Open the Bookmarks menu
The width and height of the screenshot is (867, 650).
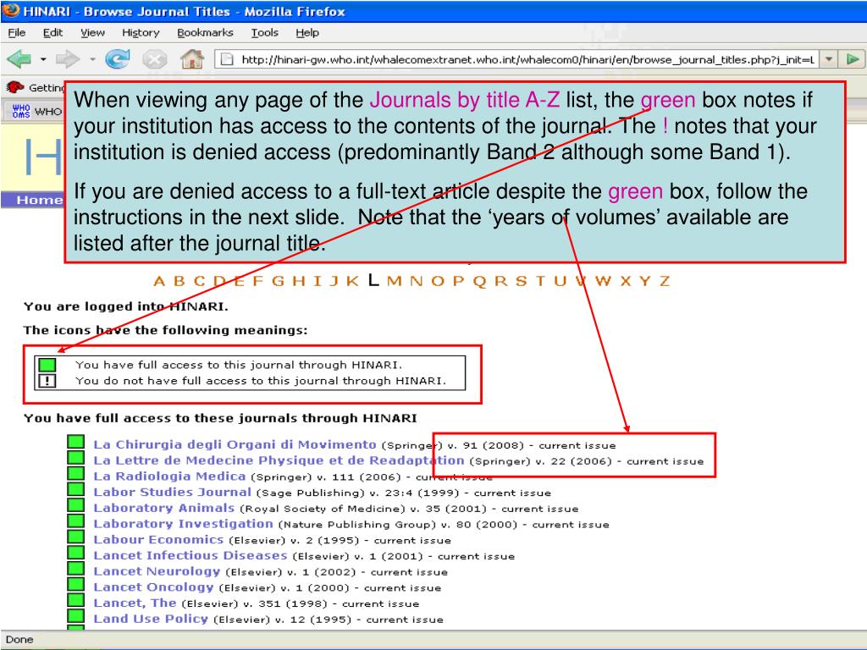click(x=205, y=33)
